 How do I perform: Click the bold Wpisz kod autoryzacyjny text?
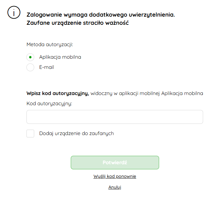[58, 93]
